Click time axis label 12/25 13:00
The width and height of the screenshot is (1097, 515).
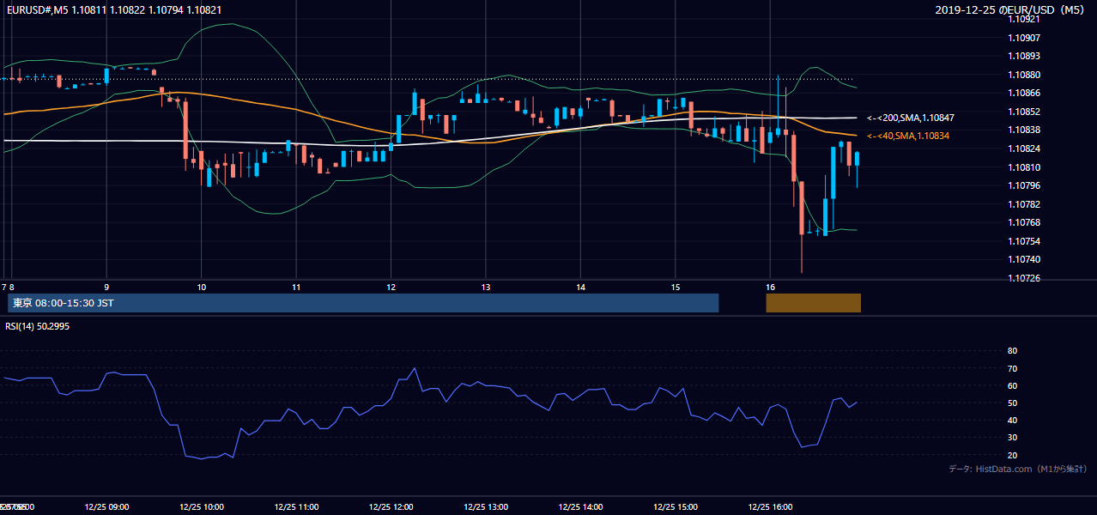coord(485,507)
